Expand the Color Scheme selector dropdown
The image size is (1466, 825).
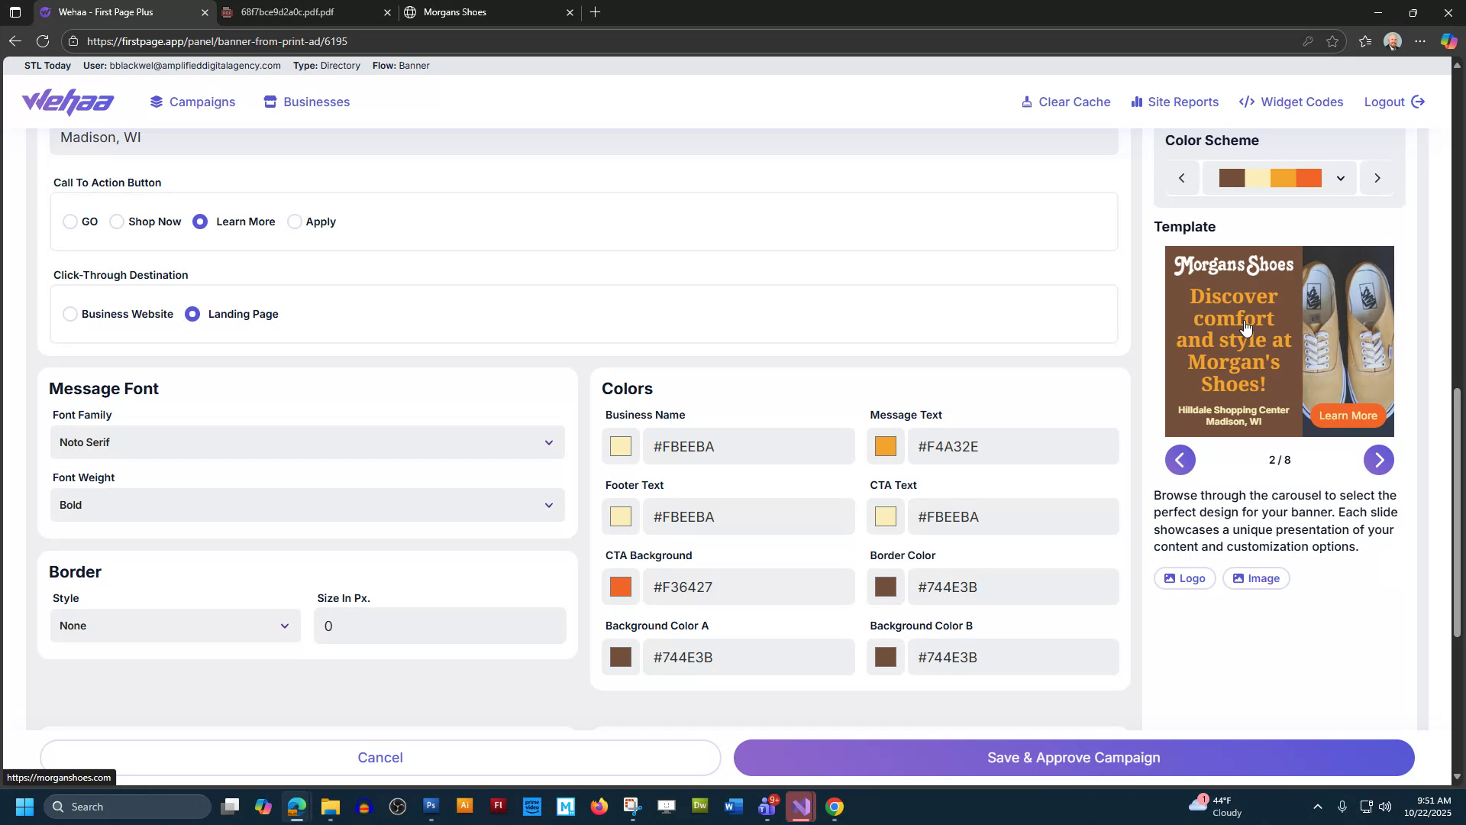click(x=1340, y=177)
